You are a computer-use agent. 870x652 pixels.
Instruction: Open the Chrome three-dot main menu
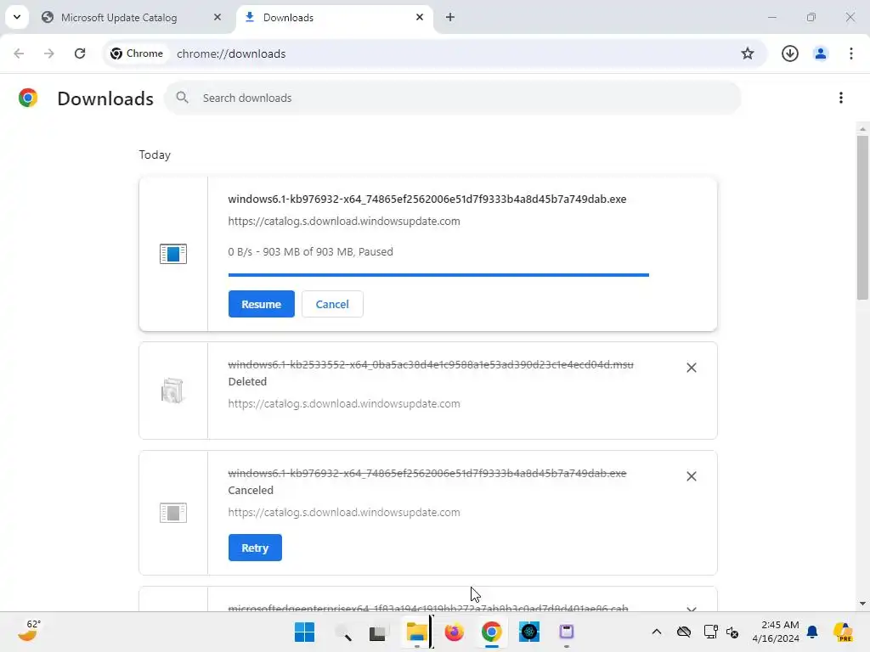pyautogui.click(x=851, y=53)
